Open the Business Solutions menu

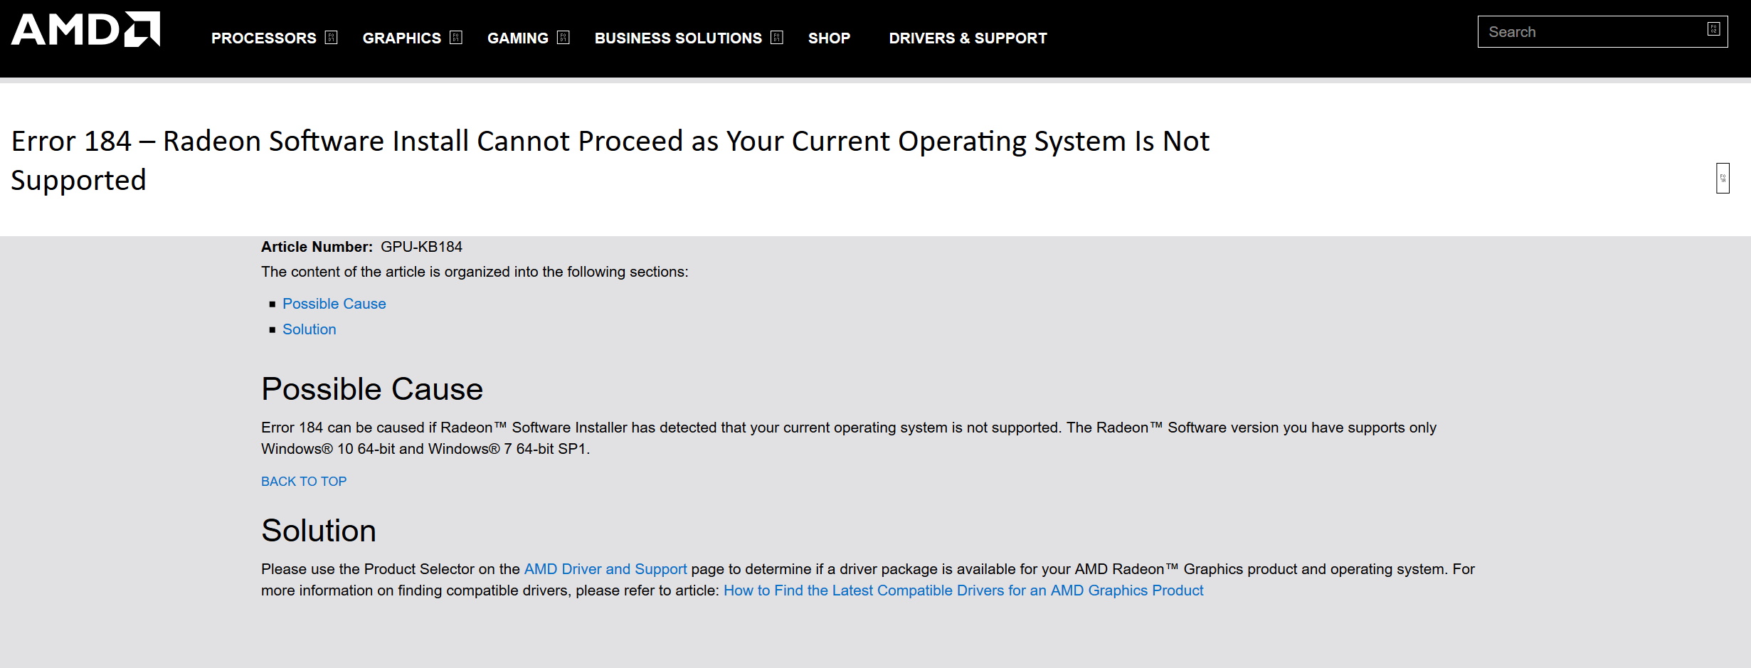click(678, 38)
